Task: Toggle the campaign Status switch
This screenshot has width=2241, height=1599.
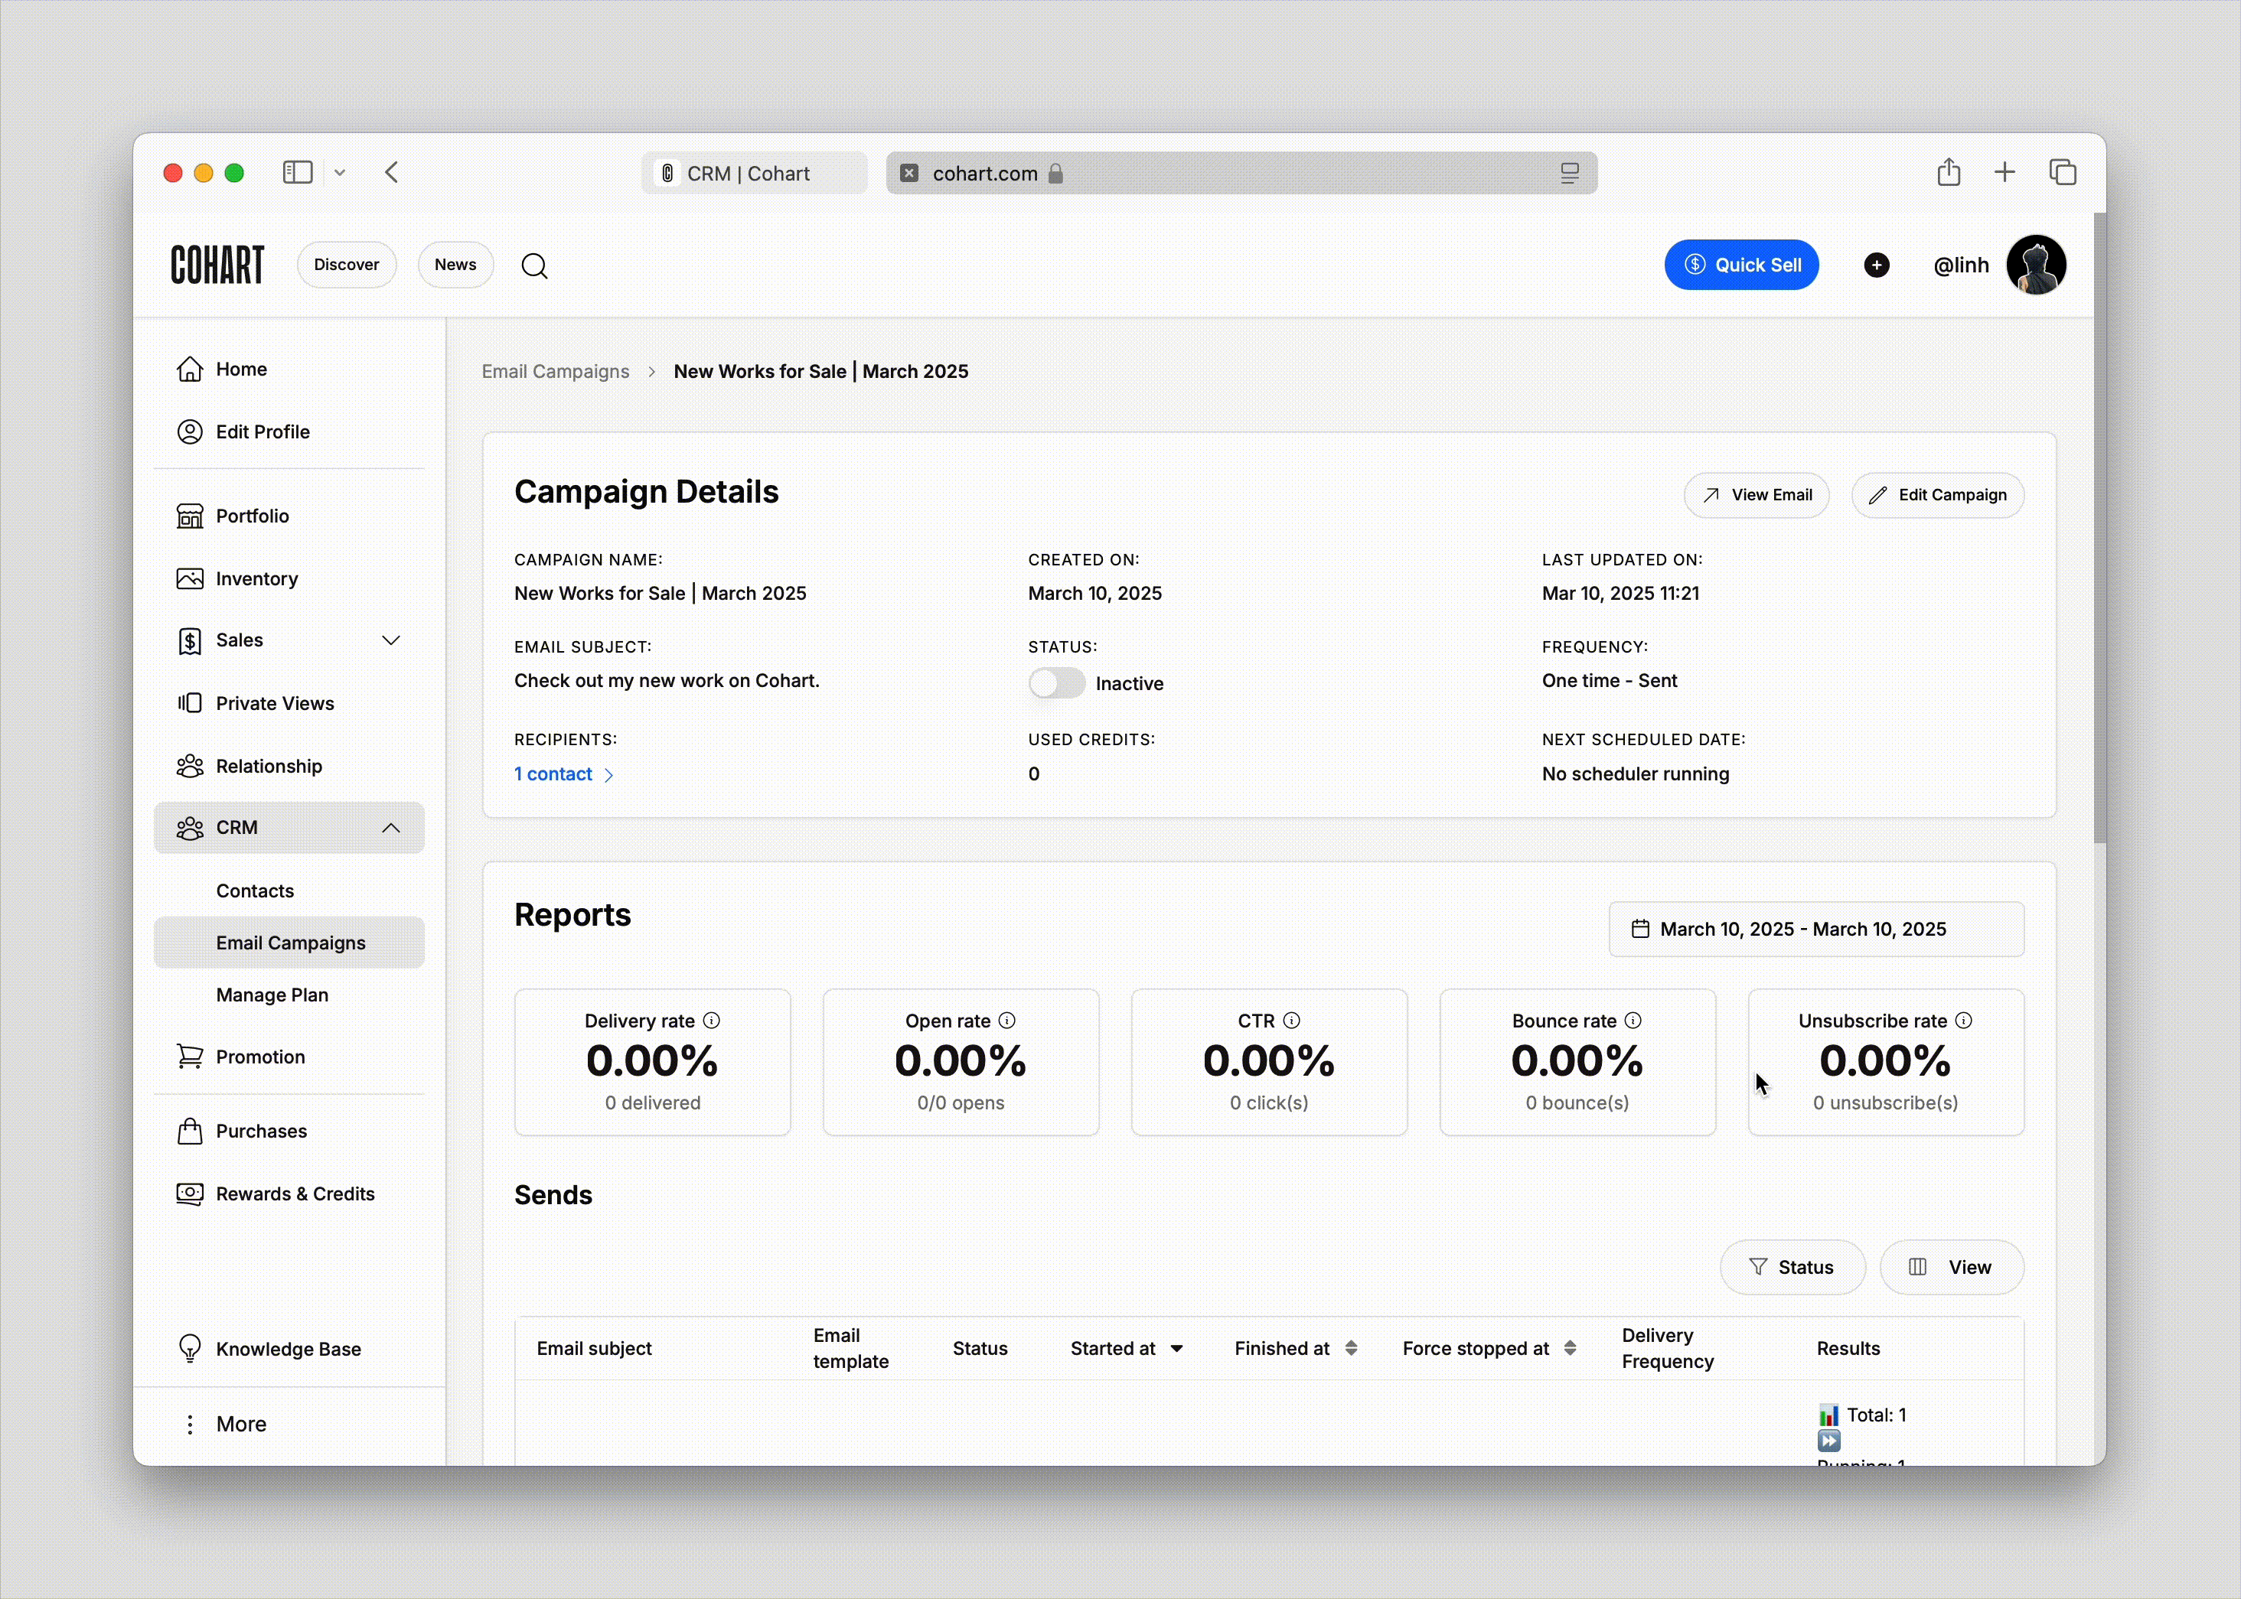Action: click(1057, 683)
